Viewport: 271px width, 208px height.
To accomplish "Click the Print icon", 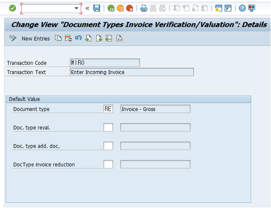I will (x=144, y=8).
